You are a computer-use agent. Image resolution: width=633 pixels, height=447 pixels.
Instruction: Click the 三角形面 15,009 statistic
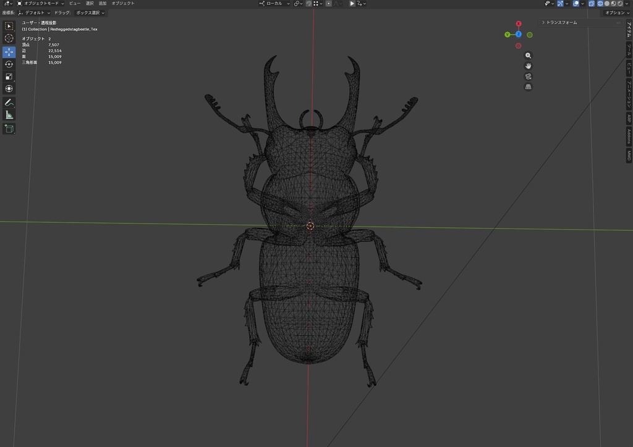[41, 62]
